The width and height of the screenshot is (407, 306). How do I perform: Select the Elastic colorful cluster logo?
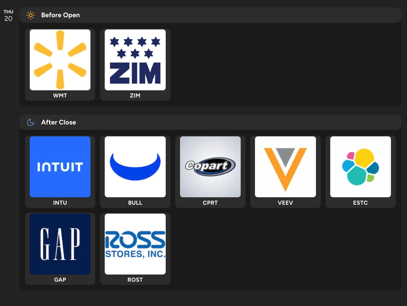[361, 167]
